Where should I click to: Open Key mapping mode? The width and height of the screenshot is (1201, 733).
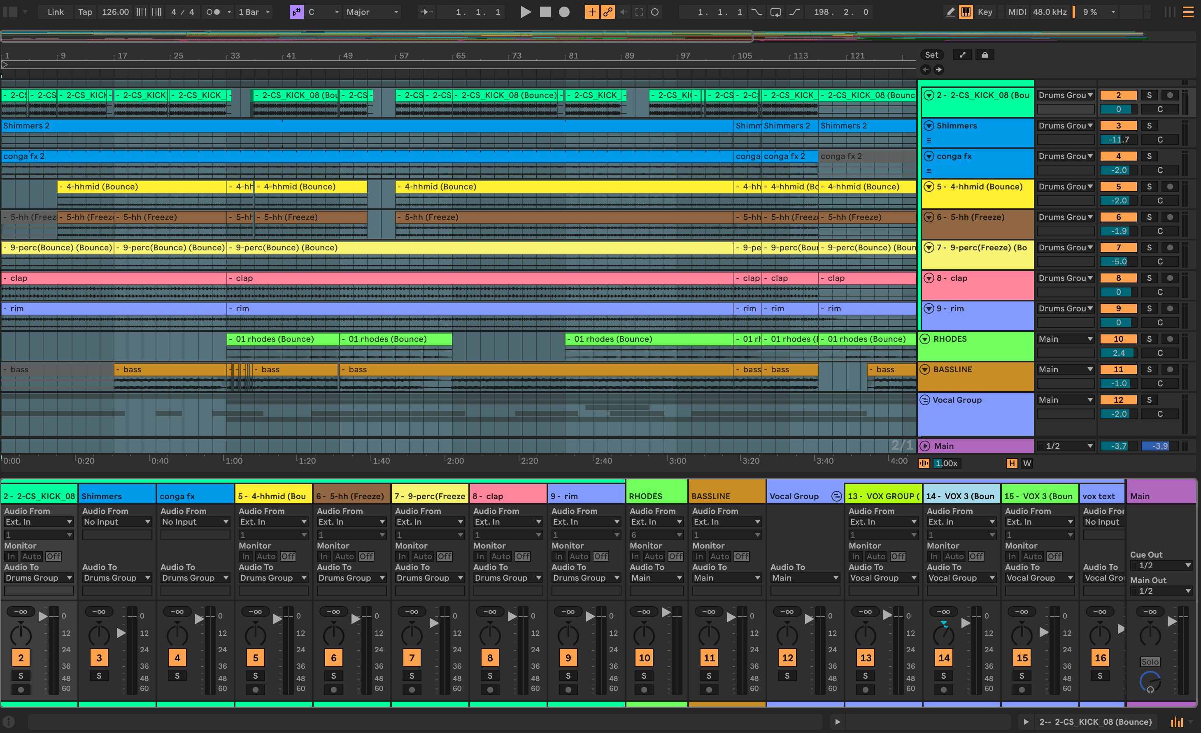[985, 12]
